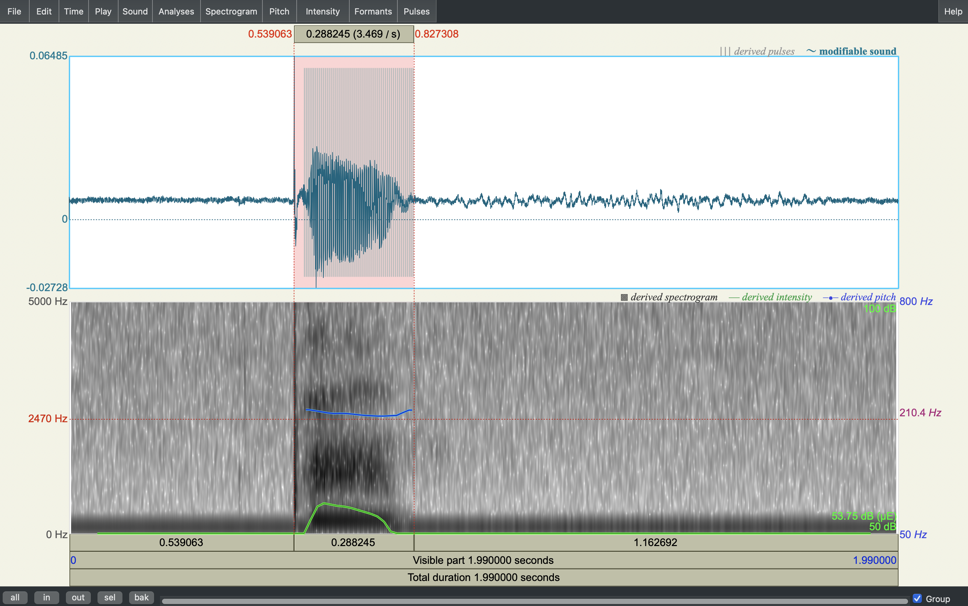Open the Help menu

(953, 11)
